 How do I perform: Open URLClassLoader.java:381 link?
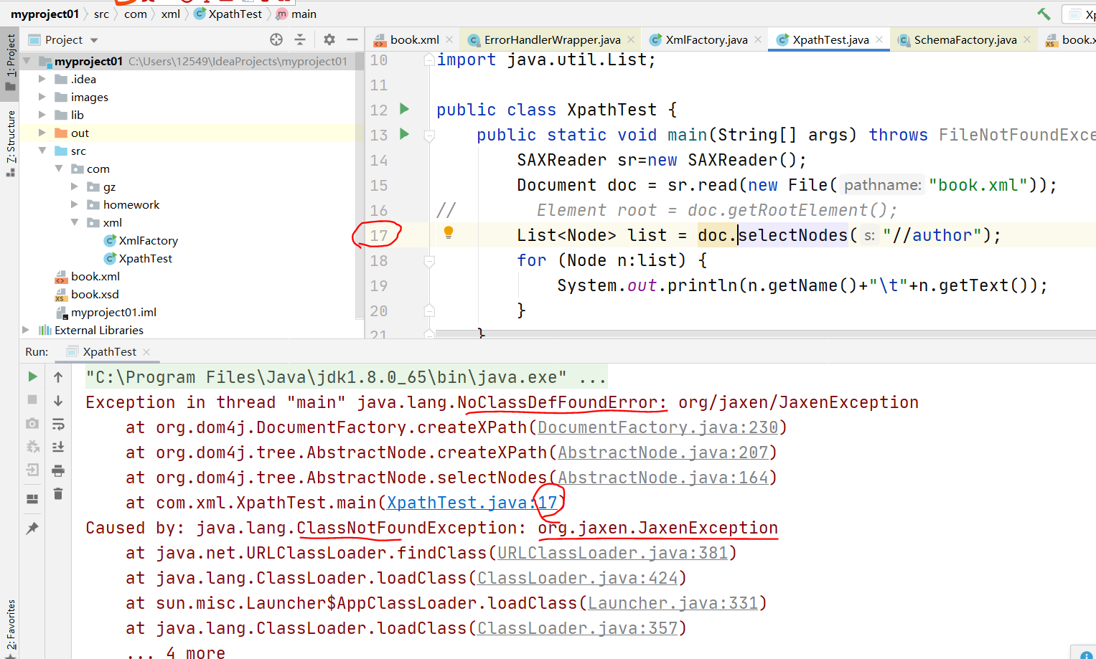tap(612, 553)
